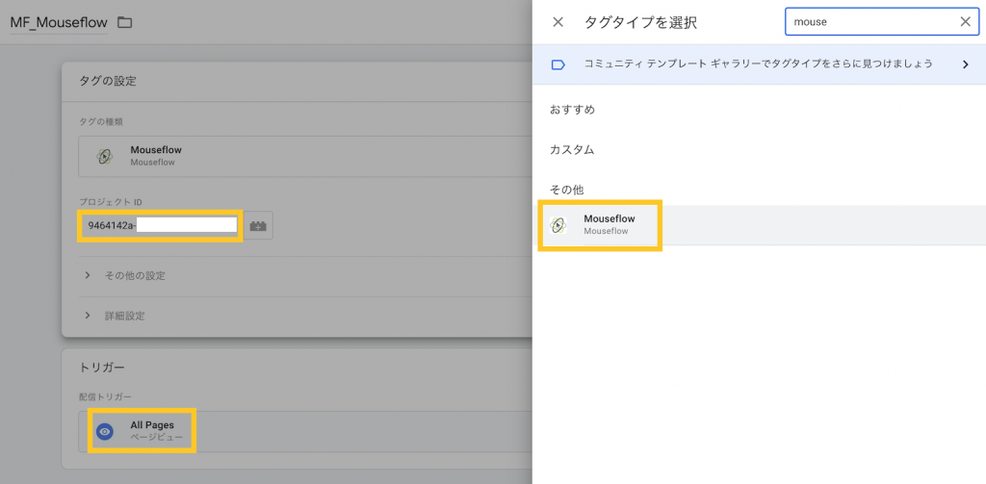Image resolution: width=986 pixels, height=484 pixels.
Task: Open the folder icon next to MF_Mouseflow
Action: coord(125,23)
